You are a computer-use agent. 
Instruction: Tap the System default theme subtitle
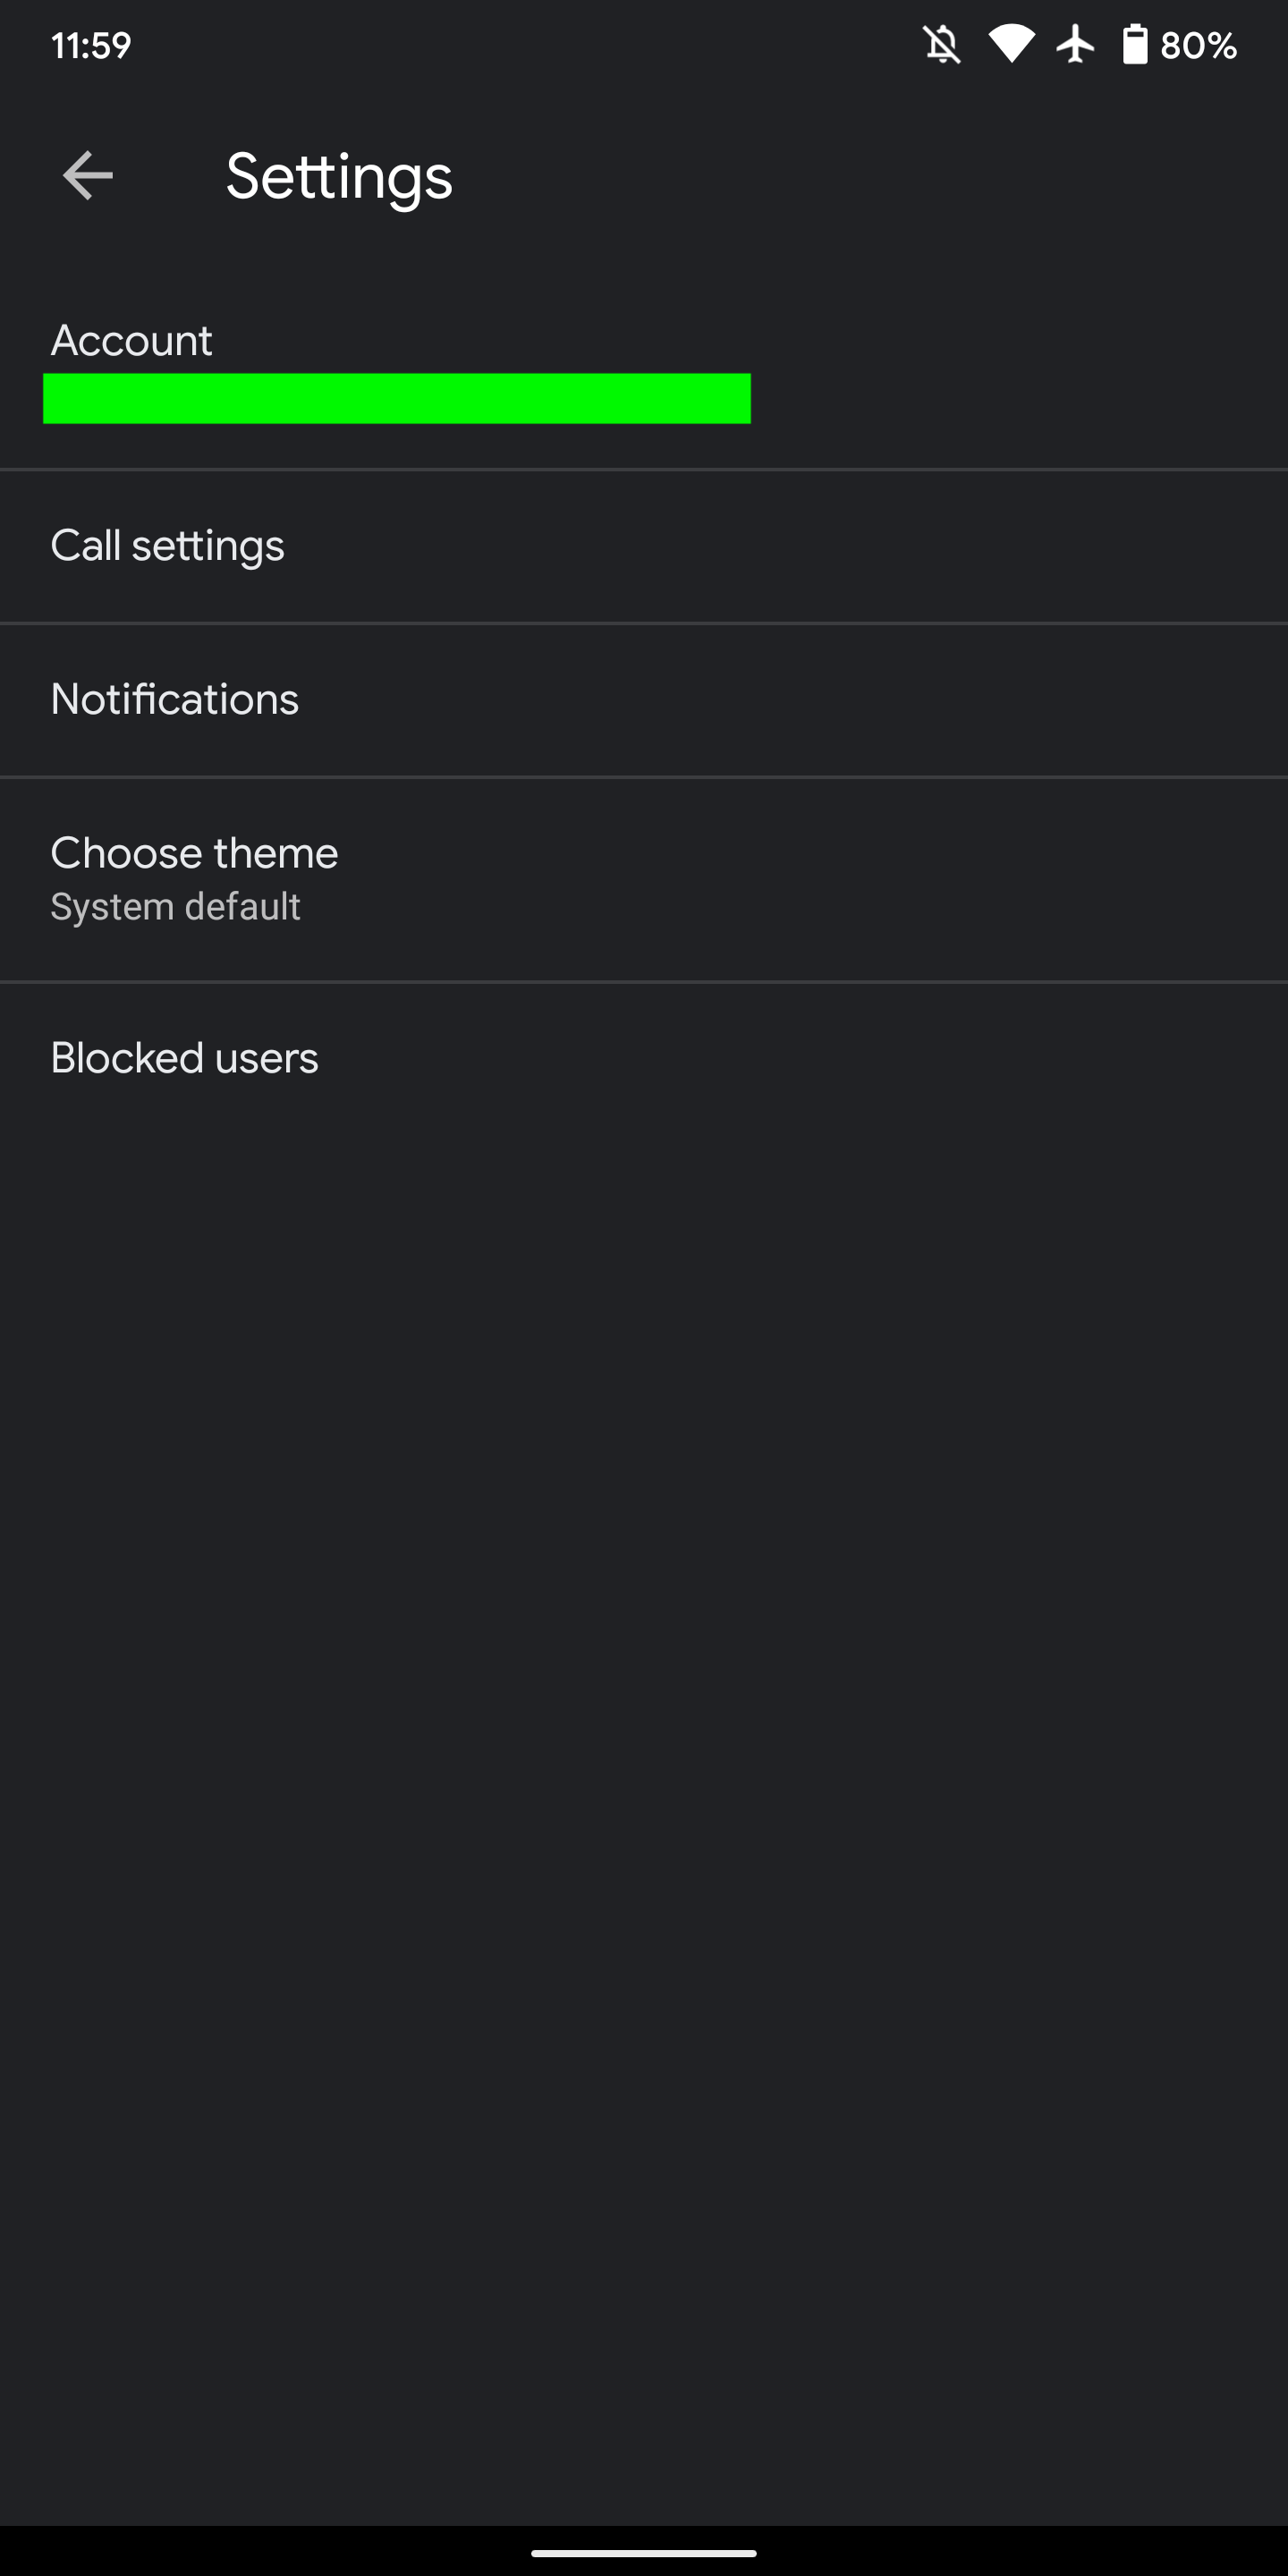175,907
